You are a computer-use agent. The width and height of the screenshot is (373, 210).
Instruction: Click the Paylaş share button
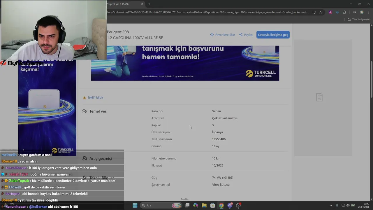click(246, 35)
